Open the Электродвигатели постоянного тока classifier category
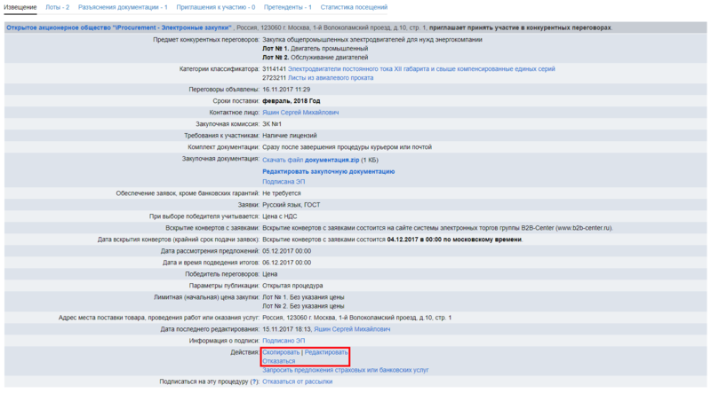 (x=421, y=68)
